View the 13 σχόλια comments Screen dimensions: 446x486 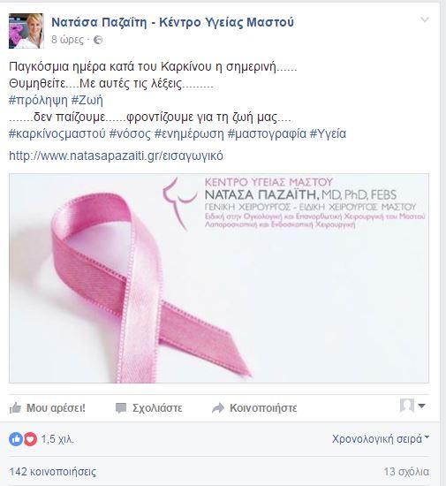point(406,472)
